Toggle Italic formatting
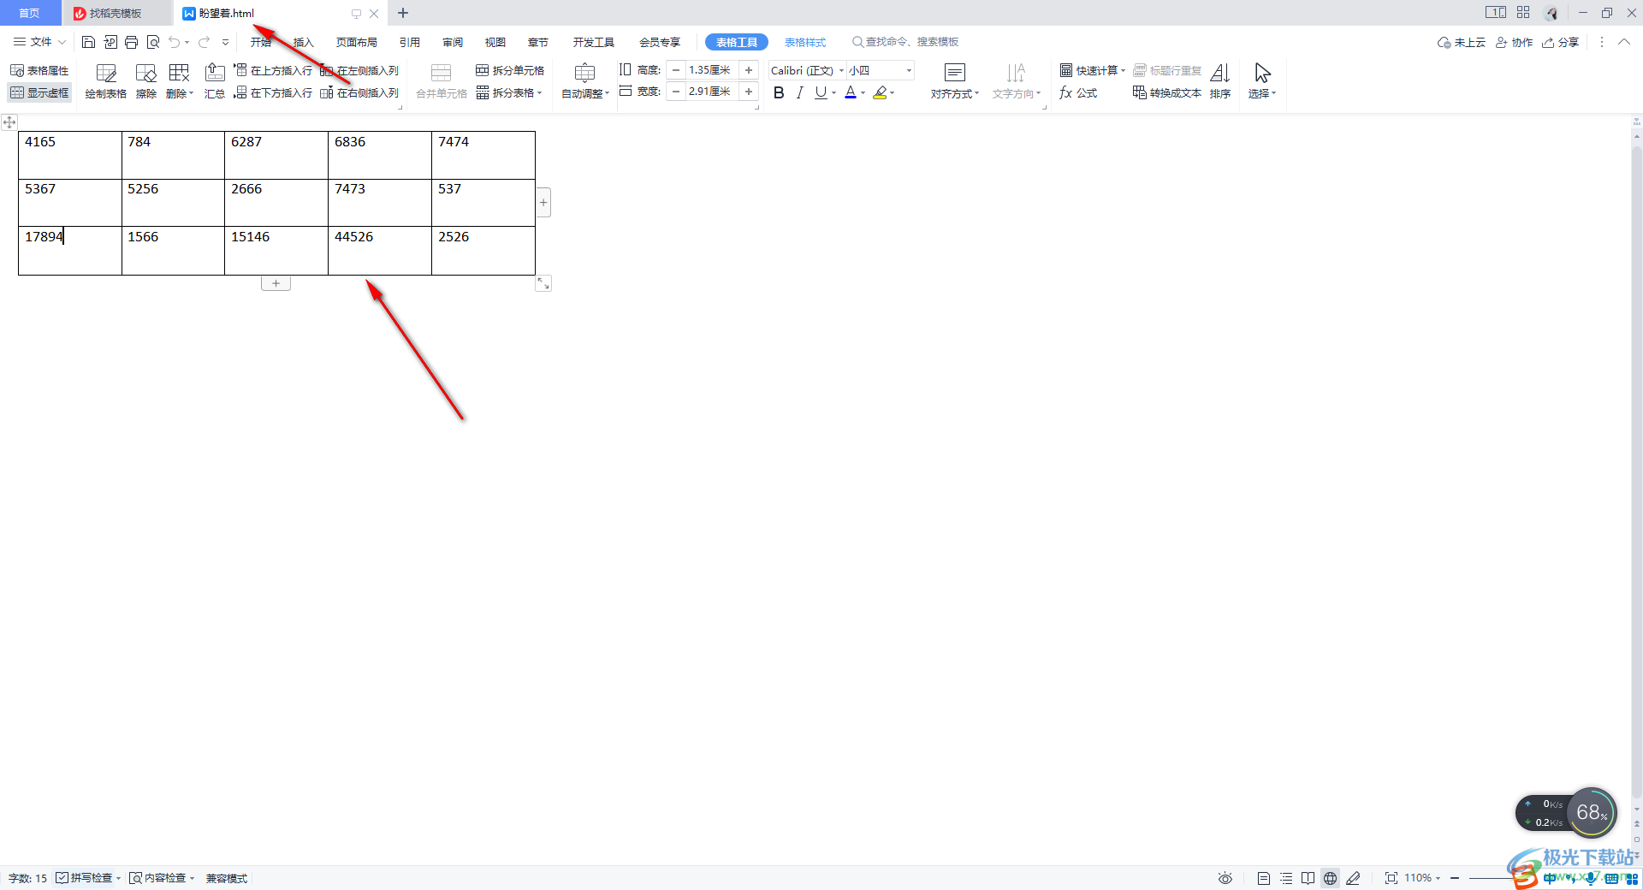This screenshot has height=890, width=1643. pos(800,92)
